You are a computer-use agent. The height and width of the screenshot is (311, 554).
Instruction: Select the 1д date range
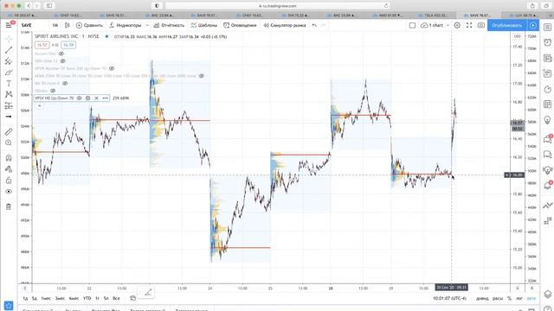[25, 298]
